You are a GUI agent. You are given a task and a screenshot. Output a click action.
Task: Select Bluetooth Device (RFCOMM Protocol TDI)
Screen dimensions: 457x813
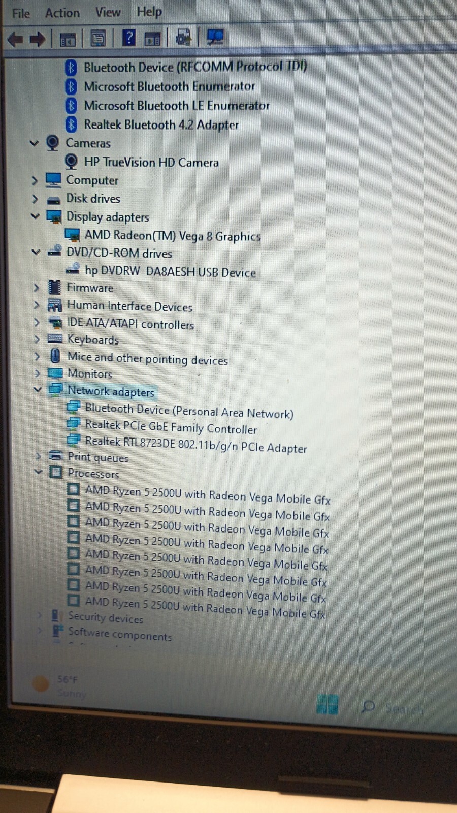point(195,67)
